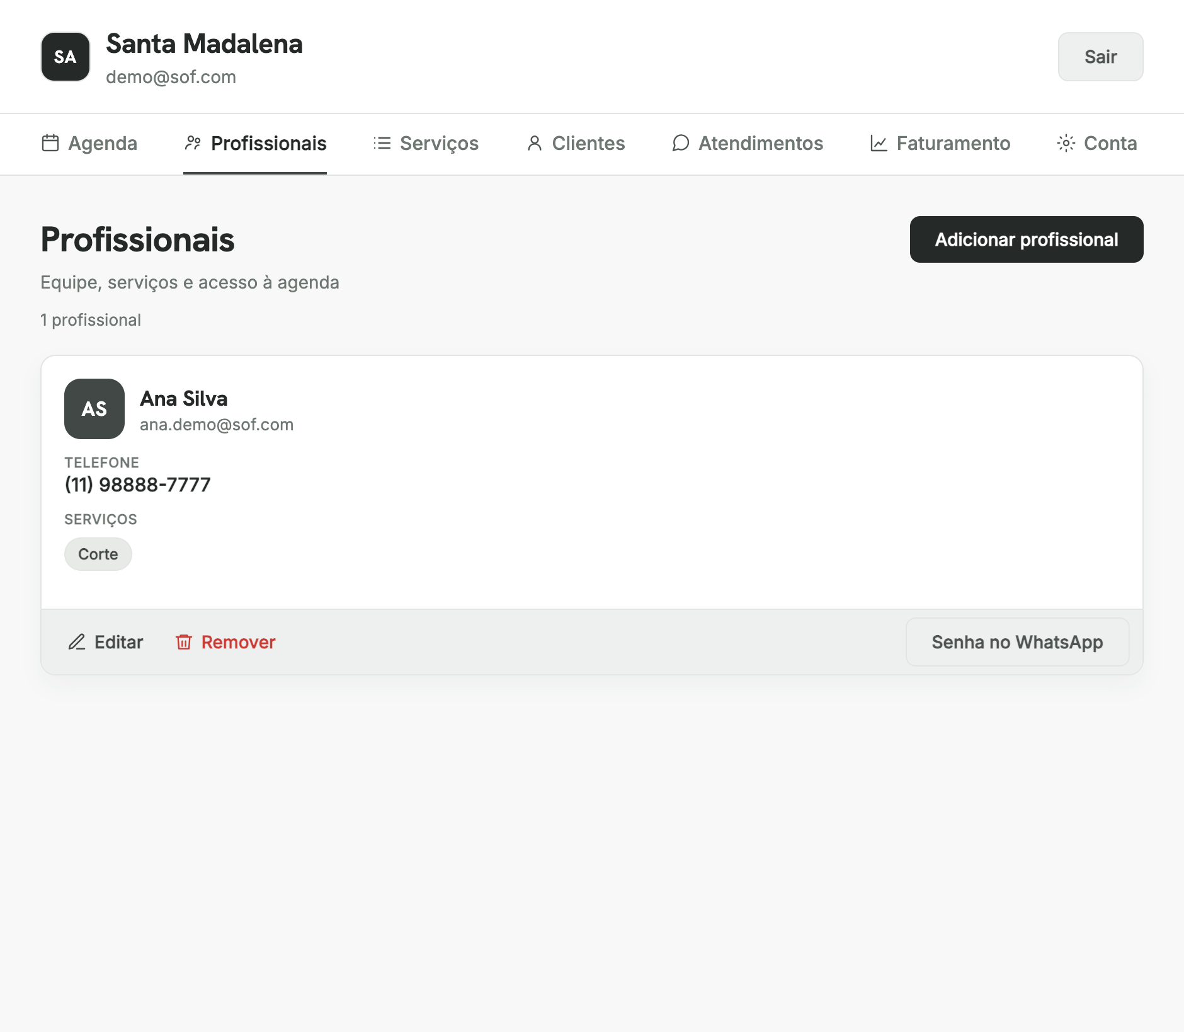
Task: Click the Corte service chip
Action: coord(98,554)
